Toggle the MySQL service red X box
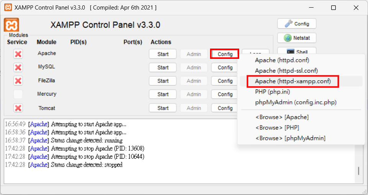Image resolution: width=368 pixels, height=195 pixels. (x=18, y=67)
